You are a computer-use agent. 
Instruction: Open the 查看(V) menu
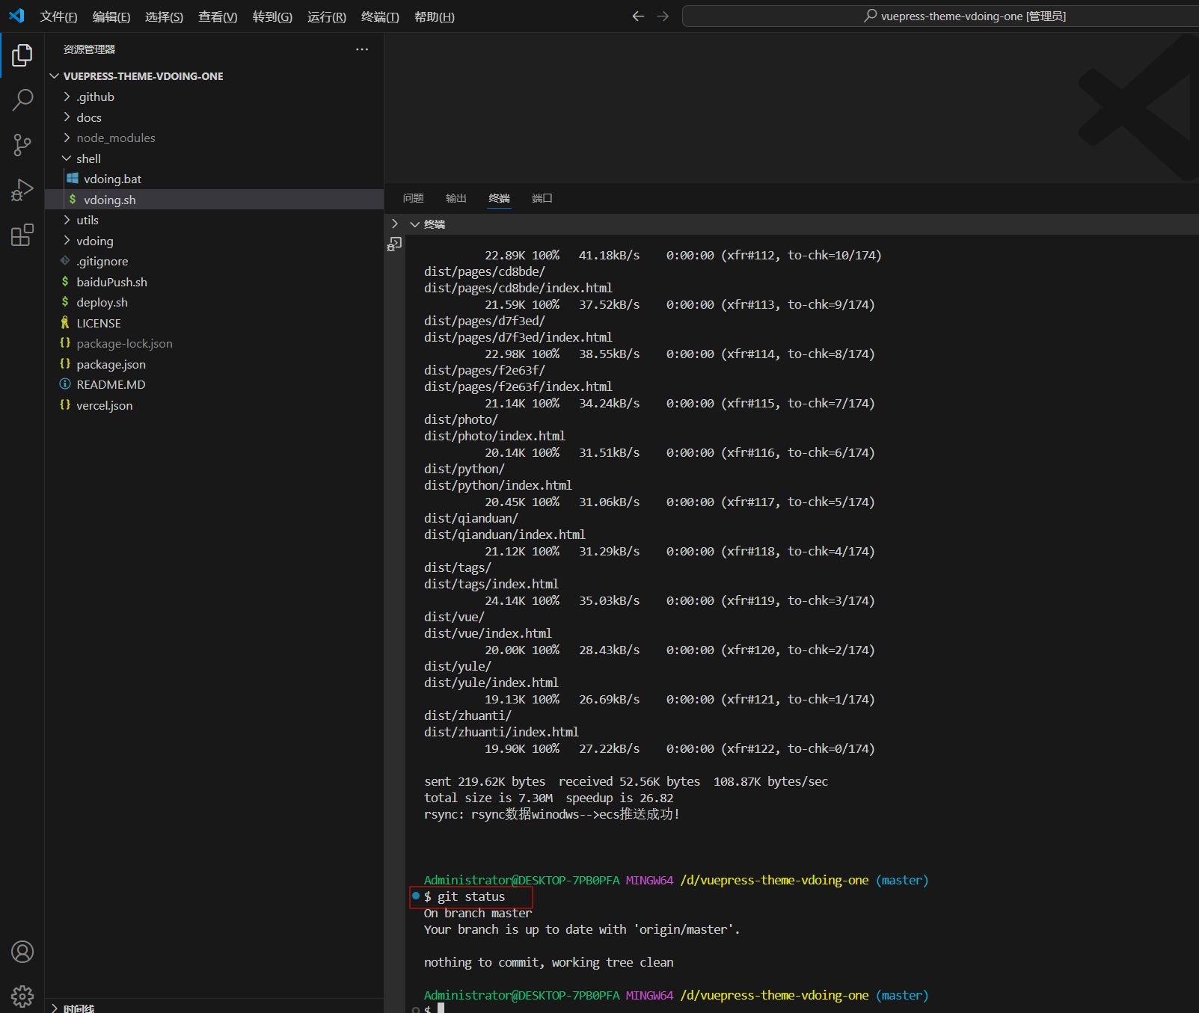pos(218,16)
